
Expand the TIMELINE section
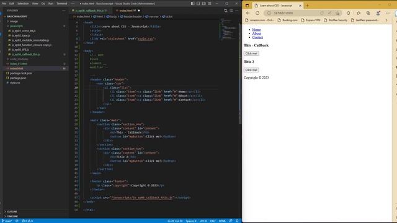[x=12, y=216]
